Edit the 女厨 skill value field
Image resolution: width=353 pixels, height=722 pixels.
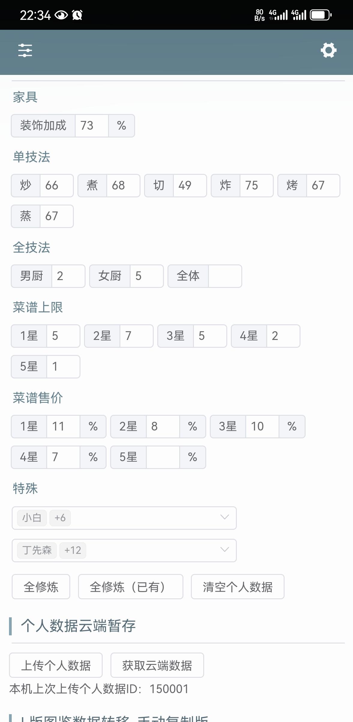(146, 276)
